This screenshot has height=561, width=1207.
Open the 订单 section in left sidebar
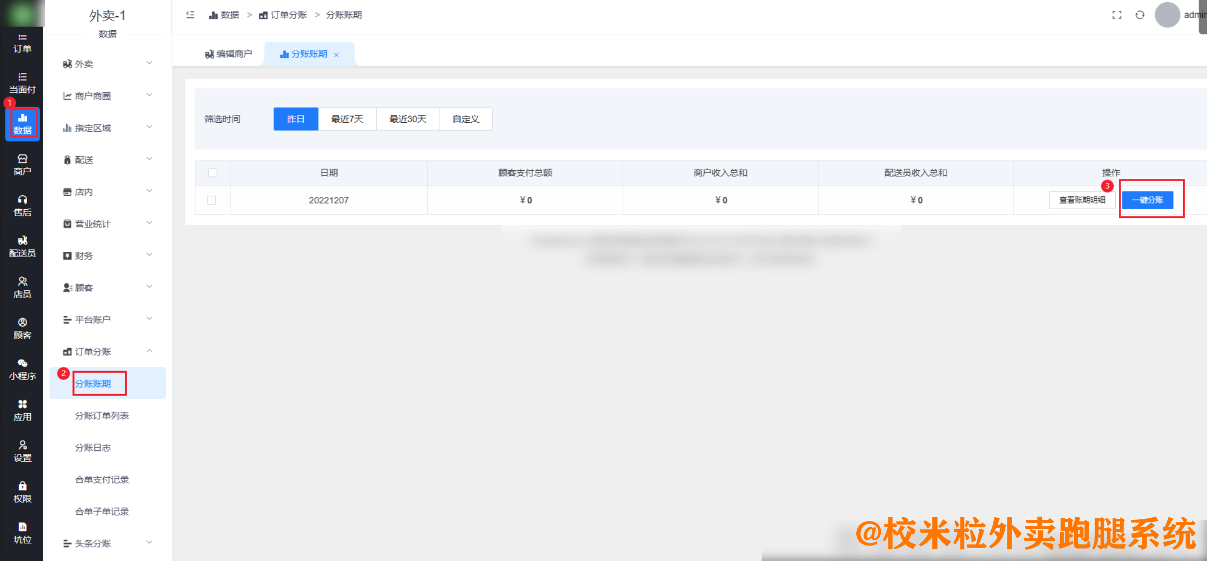coord(22,43)
